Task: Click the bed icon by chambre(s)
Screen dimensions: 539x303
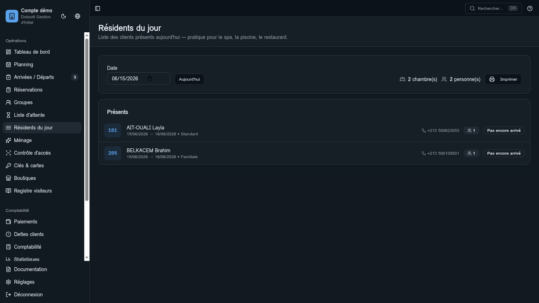Action: pos(402,79)
